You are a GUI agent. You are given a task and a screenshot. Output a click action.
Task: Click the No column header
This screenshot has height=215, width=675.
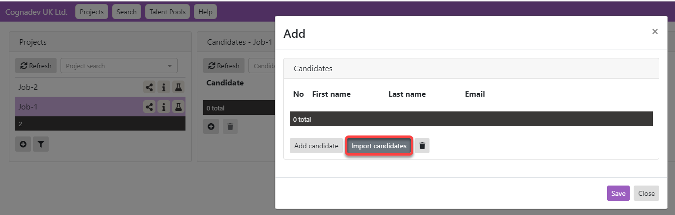pos(299,94)
